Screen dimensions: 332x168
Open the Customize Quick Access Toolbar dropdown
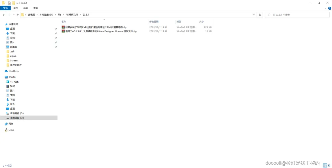(17, 3)
